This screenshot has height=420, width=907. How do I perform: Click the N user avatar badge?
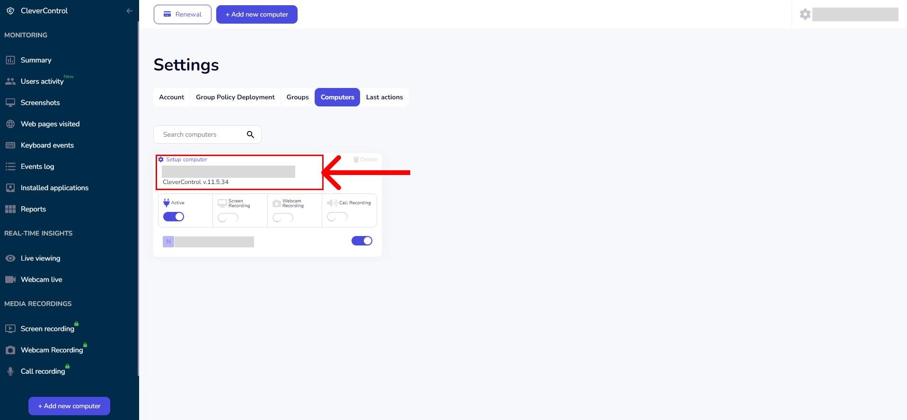point(168,242)
